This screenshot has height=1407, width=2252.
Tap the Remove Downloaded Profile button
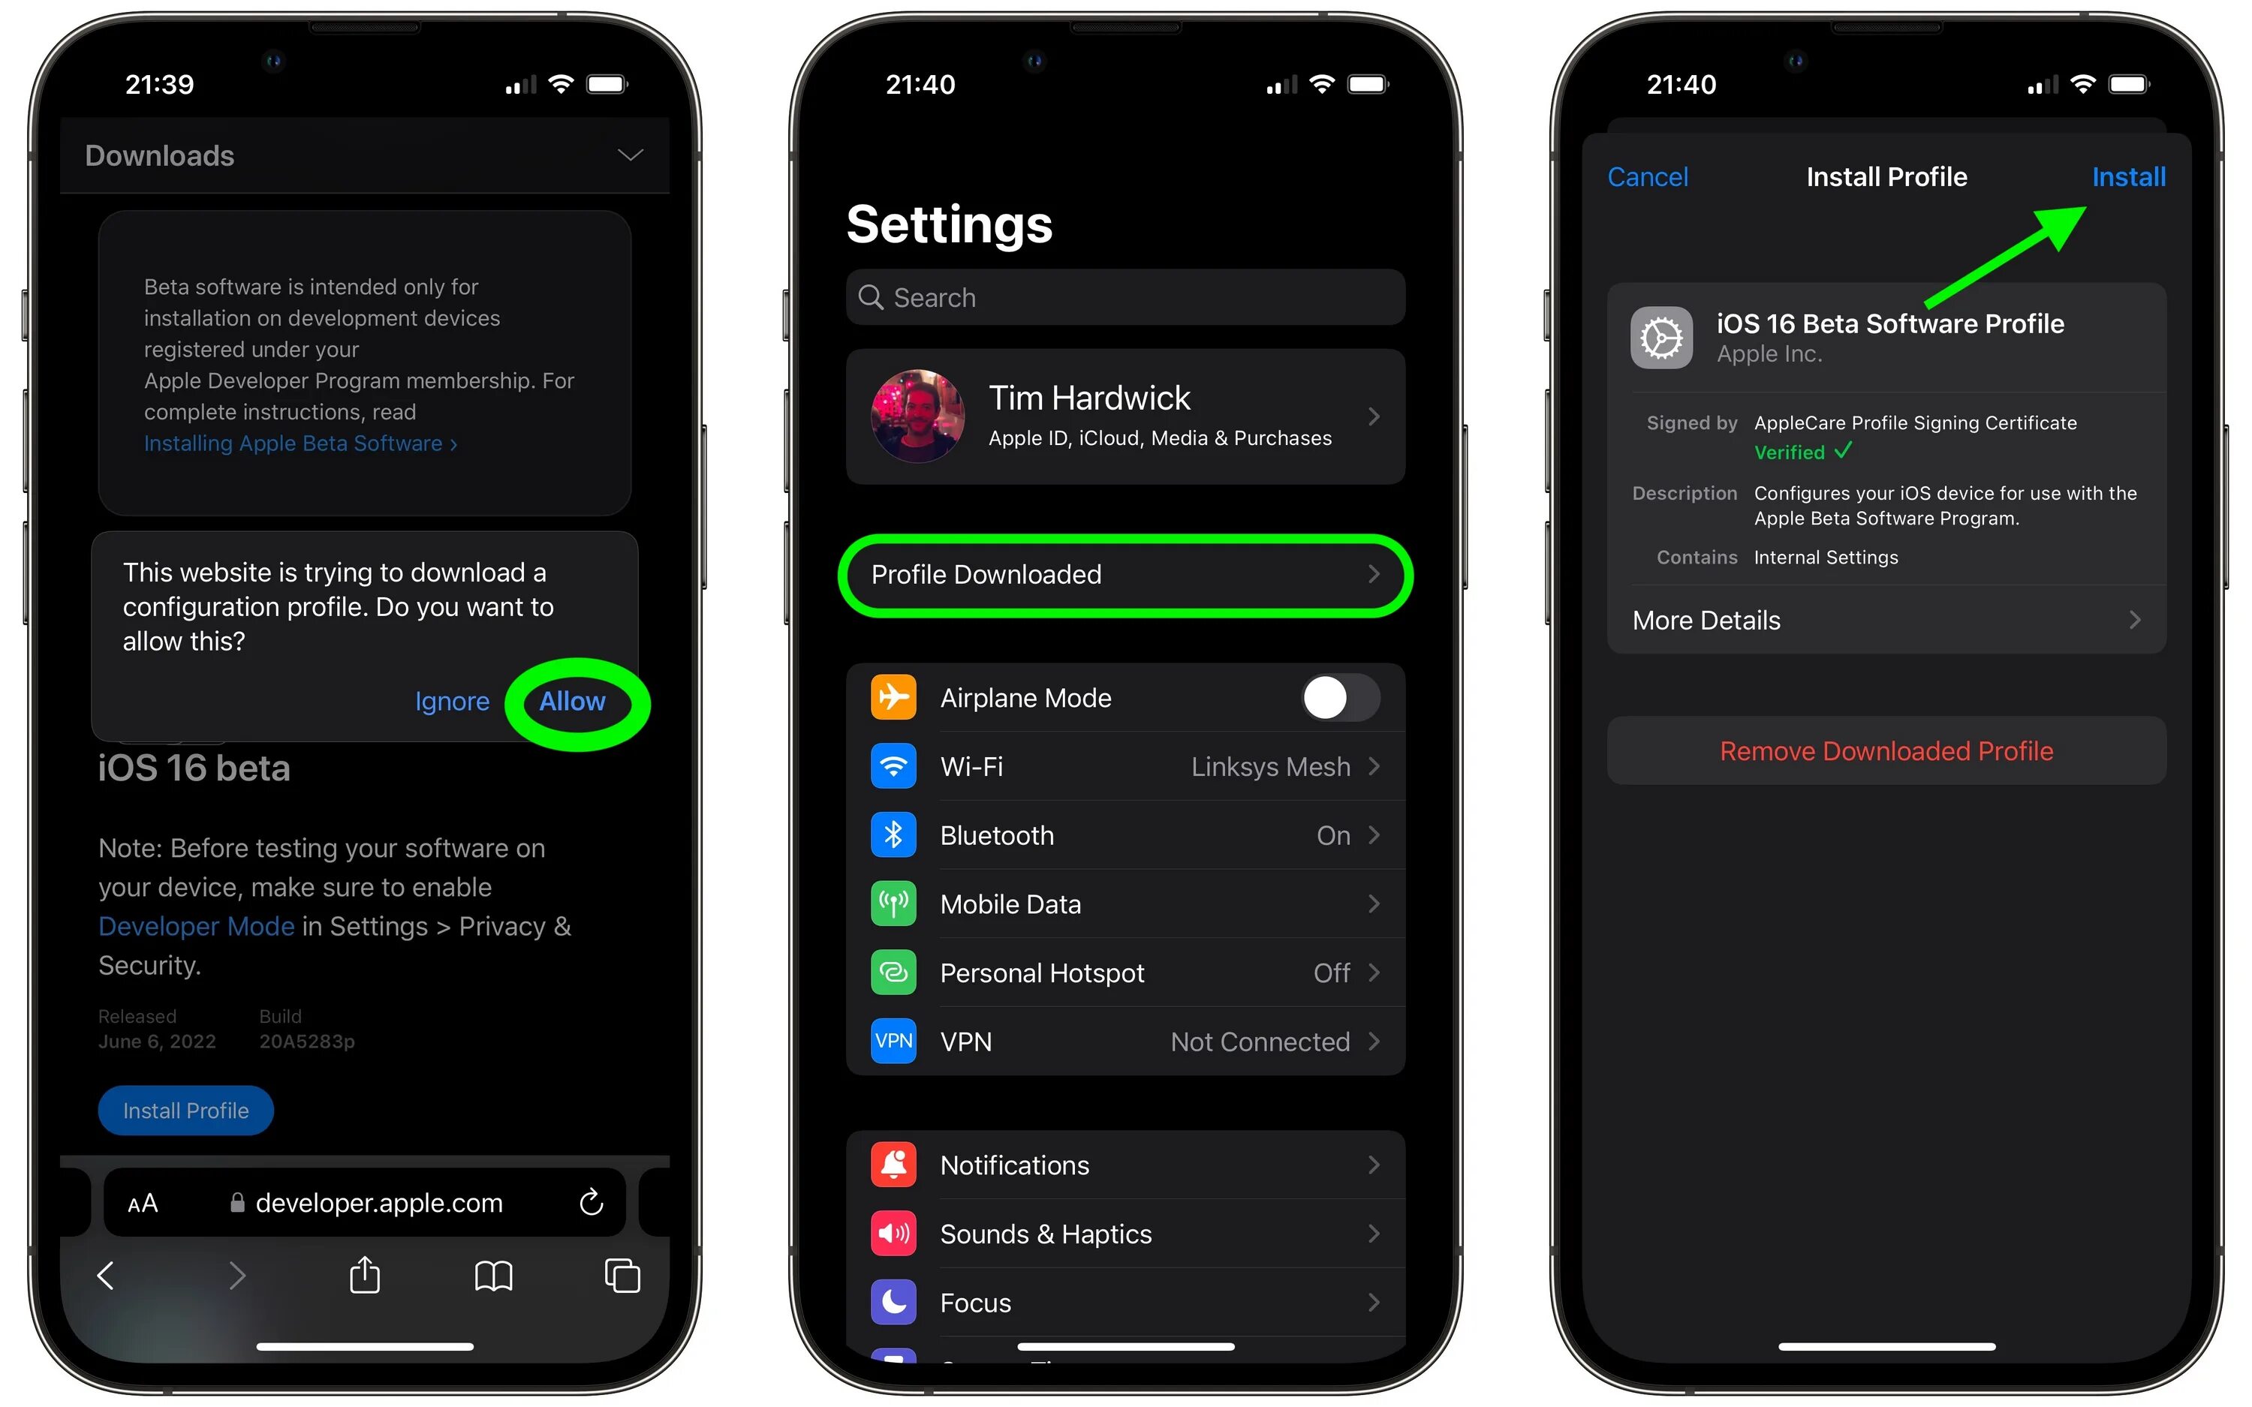point(1886,750)
